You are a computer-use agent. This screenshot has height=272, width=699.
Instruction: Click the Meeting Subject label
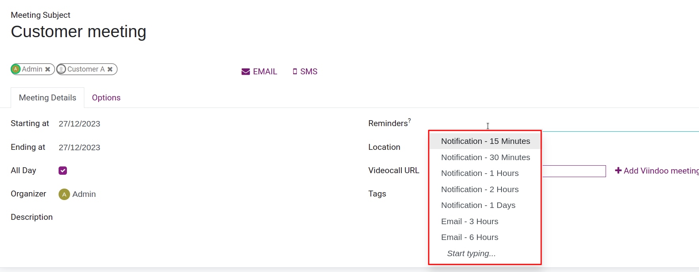click(40, 15)
